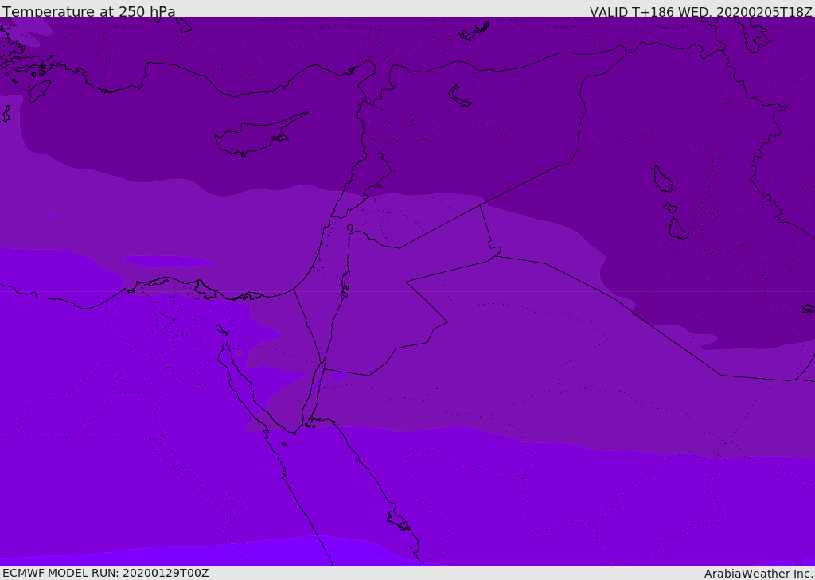Click the bright violet region over Egypt
Screen dimensions: 815x580
pos(119,414)
